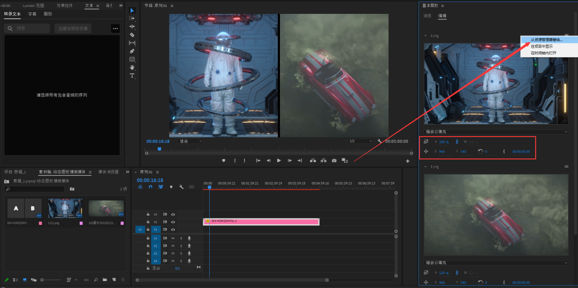578x288 pixels.
Task: Switch to the 字幕 tab
Action: 32,14
